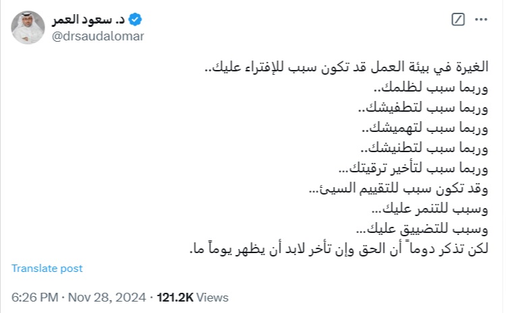
Task: Open the author's profile picture
Action: click(x=28, y=28)
